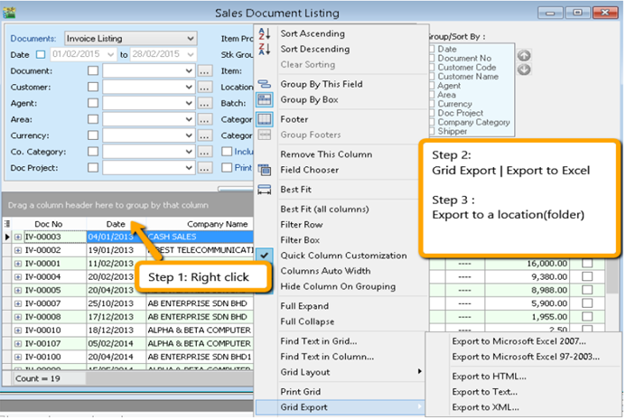The height and width of the screenshot is (419, 626).
Task: Expand row IV-00003 in the grid
Action: [17, 237]
